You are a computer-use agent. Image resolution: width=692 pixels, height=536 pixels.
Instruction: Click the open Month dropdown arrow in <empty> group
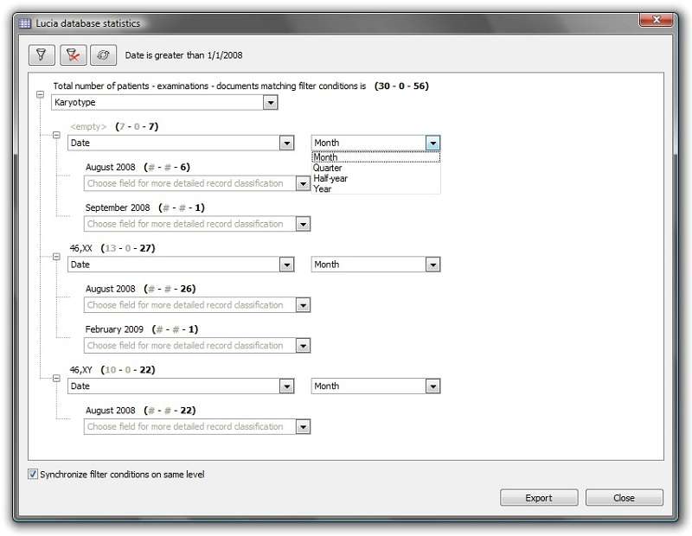432,143
